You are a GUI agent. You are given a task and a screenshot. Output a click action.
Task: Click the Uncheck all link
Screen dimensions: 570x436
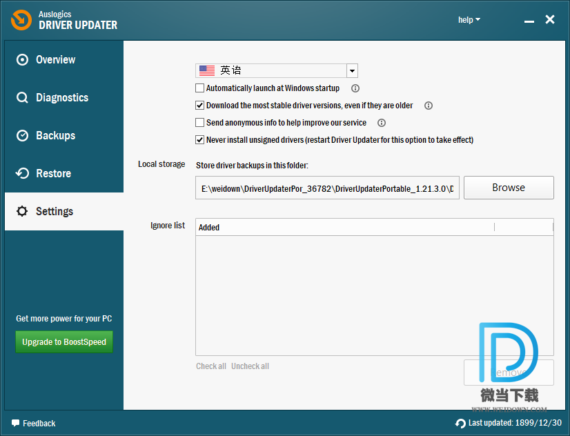pyautogui.click(x=250, y=366)
